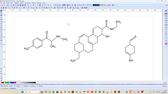Select the Draw Normal bond tool
This screenshot has height=94, width=168.
pos(12,8)
